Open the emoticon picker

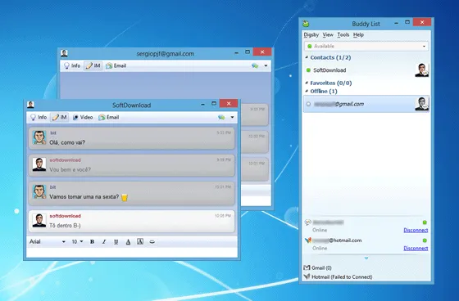(x=152, y=241)
